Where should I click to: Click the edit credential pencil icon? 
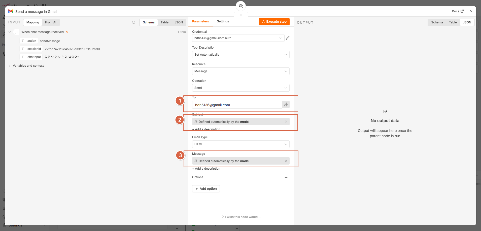click(x=288, y=38)
